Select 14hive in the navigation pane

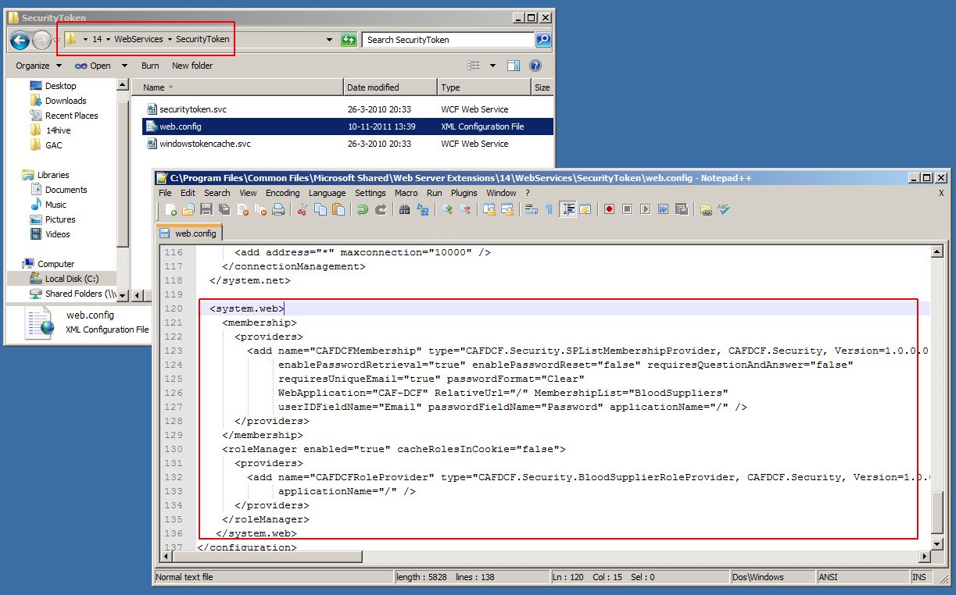pos(59,130)
